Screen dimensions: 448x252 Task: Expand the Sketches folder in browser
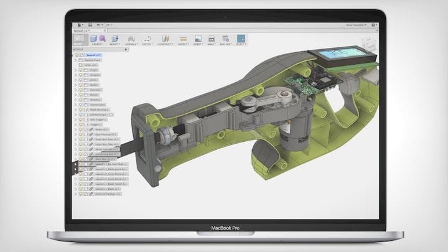tap(76, 100)
